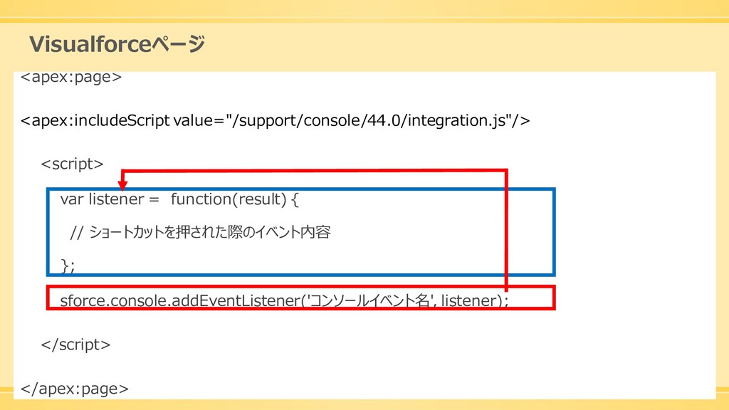Click the opening '<apex:page>' tag line
This screenshot has height=410, width=729.
coord(71,77)
